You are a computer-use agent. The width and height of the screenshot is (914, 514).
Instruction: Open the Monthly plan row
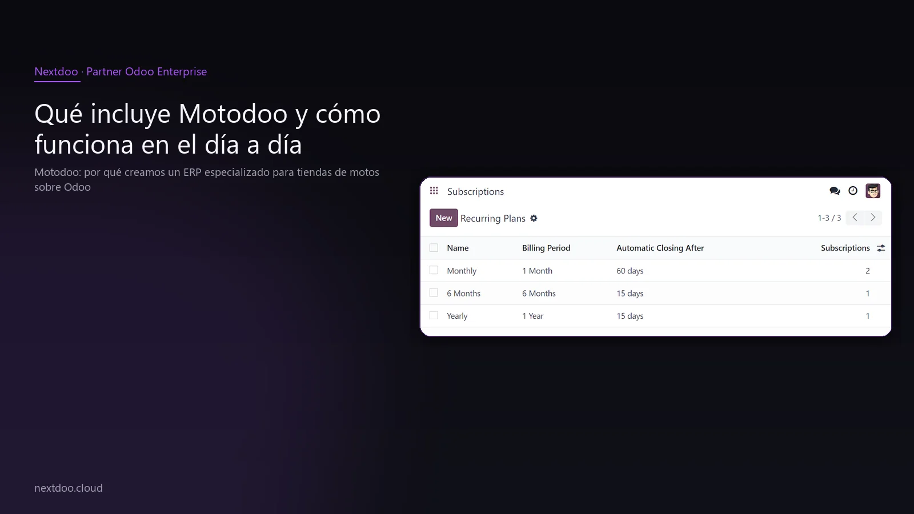point(656,271)
